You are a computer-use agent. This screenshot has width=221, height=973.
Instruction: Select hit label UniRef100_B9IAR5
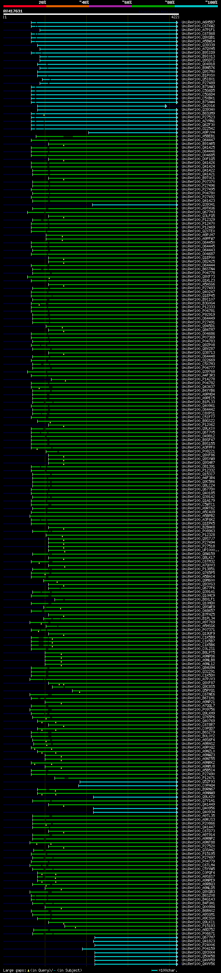point(198,144)
